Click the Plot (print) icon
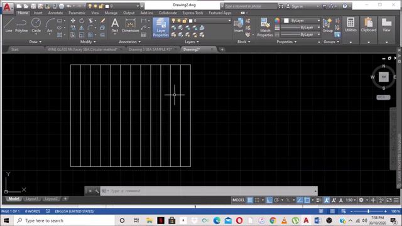 tap(62, 6)
